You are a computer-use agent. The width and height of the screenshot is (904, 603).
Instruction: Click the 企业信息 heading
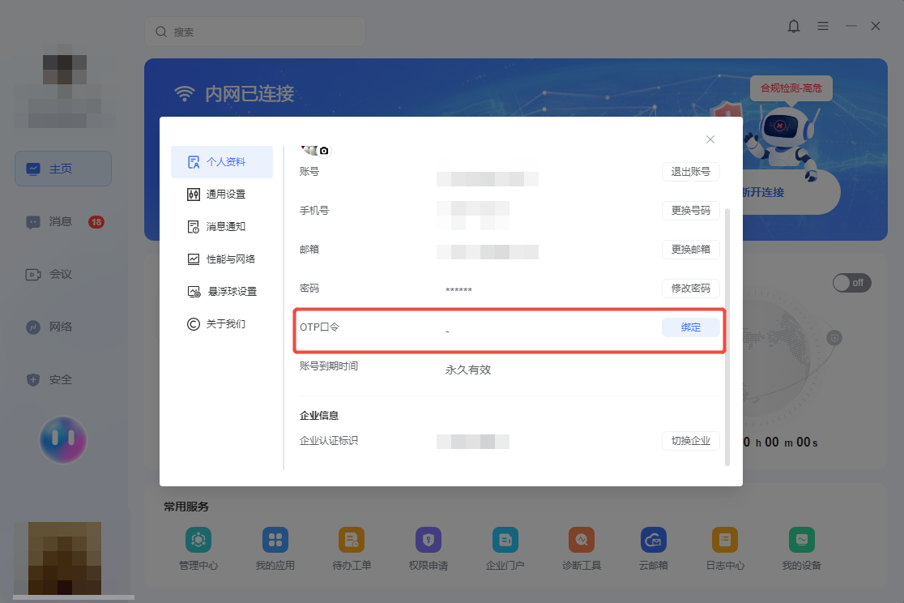[x=319, y=416]
